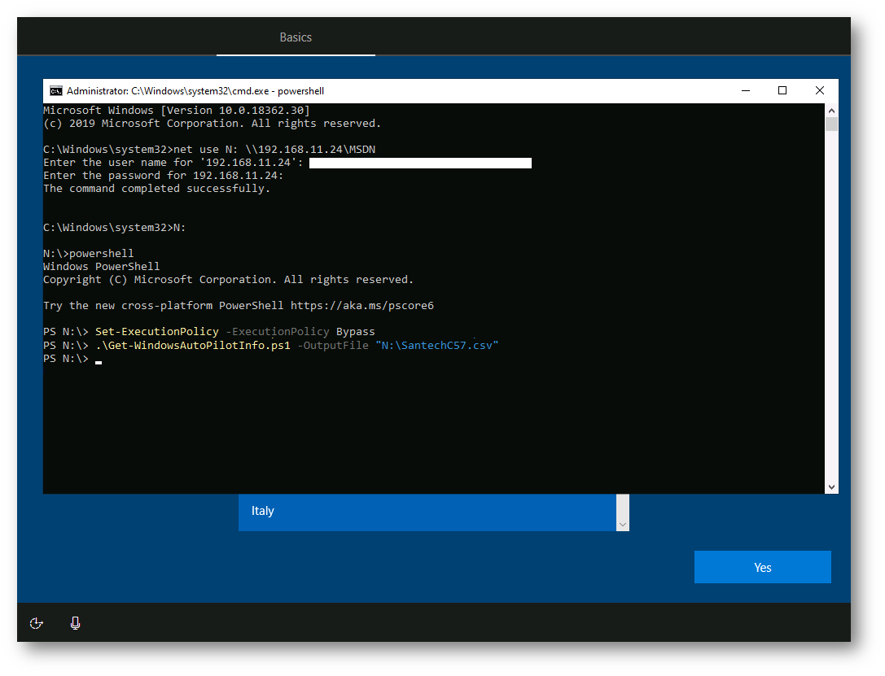The height and width of the screenshot is (676, 885).
Task: Close the cmd.exe window
Action: (x=820, y=91)
